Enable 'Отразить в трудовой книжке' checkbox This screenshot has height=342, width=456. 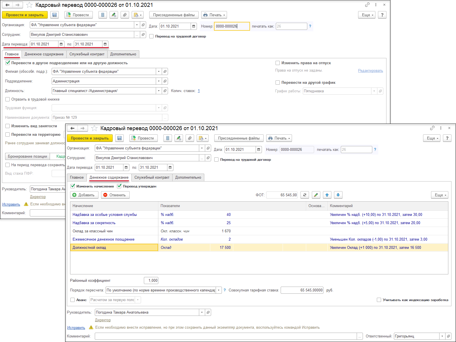pos(8,99)
